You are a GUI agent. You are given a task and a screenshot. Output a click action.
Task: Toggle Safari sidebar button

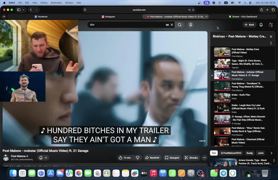point(19,10)
